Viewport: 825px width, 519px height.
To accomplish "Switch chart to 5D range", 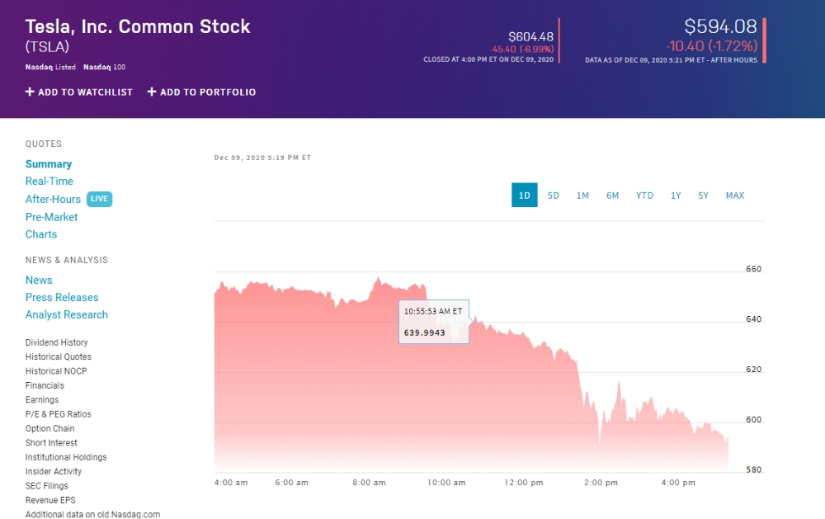I will [554, 196].
